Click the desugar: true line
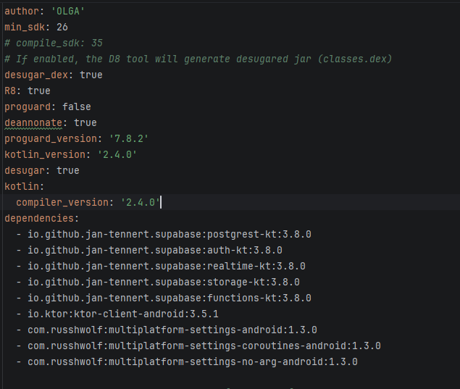 coord(42,171)
